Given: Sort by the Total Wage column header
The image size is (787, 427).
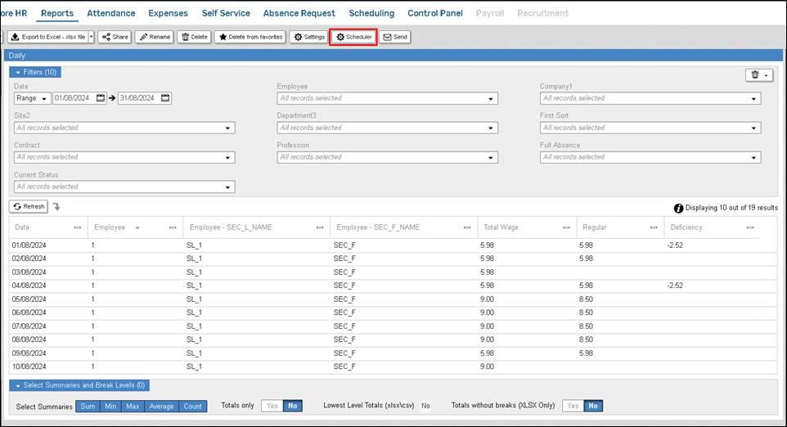Looking at the screenshot, I should coord(501,227).
